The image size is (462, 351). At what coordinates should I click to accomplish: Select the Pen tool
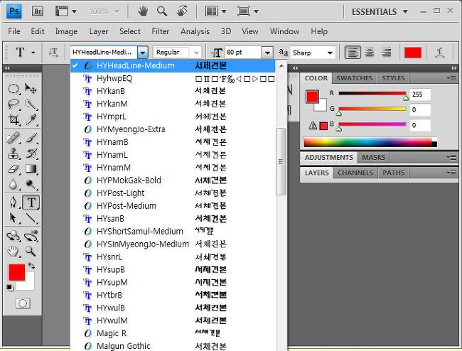14,202
